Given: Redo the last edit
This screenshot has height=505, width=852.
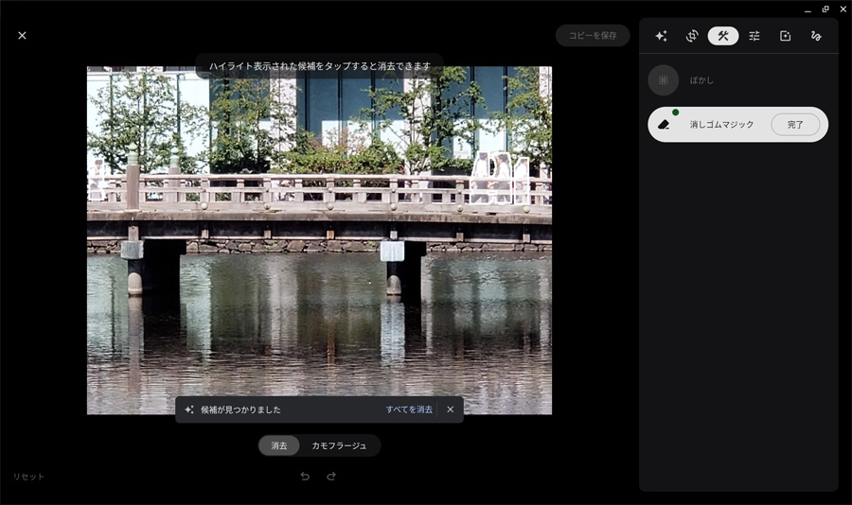Looking at the screenshot, I should click(331, 477).
